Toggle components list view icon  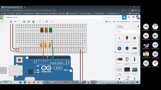point(138,26)
